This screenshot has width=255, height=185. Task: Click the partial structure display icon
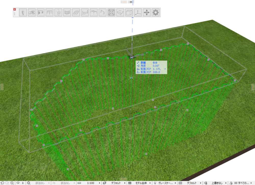(130, 183)
